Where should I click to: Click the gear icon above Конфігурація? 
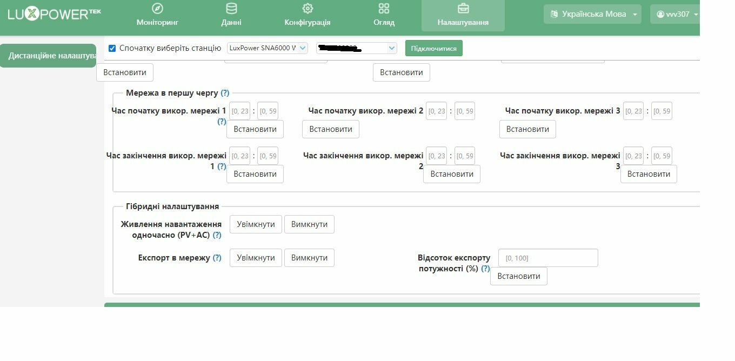point(308,8)
